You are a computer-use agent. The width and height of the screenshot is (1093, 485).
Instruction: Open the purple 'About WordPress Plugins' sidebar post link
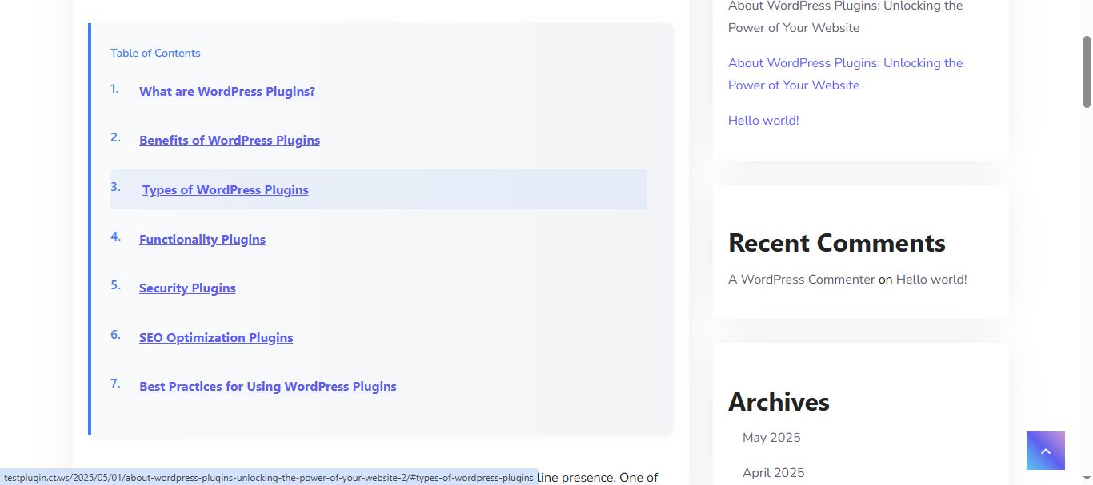tap(845, 74)
